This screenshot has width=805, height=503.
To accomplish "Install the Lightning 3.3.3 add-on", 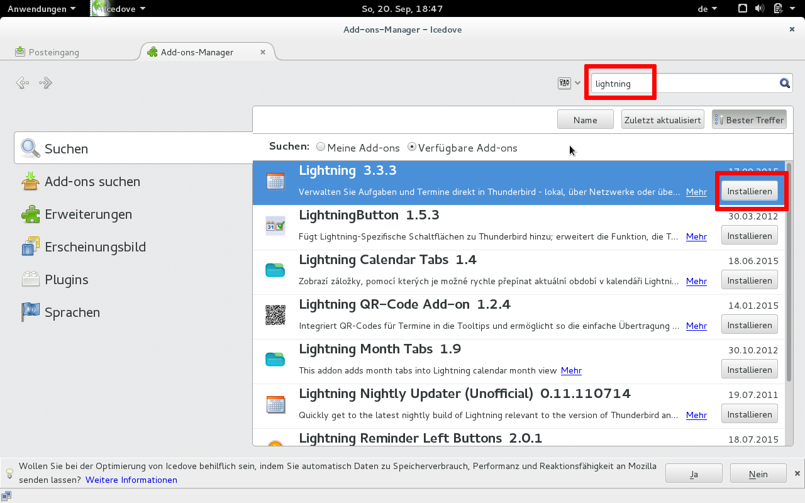I will [x=749, y=191].
